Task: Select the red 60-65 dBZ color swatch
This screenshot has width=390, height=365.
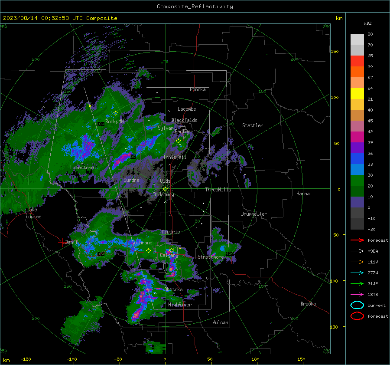Action: (x=357, y=61)
